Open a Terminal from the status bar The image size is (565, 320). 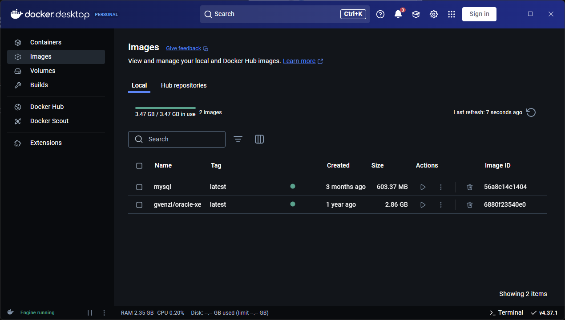coord(506,312)
